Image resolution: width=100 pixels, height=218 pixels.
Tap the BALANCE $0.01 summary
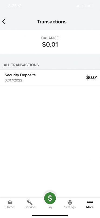tap(50, 42)
